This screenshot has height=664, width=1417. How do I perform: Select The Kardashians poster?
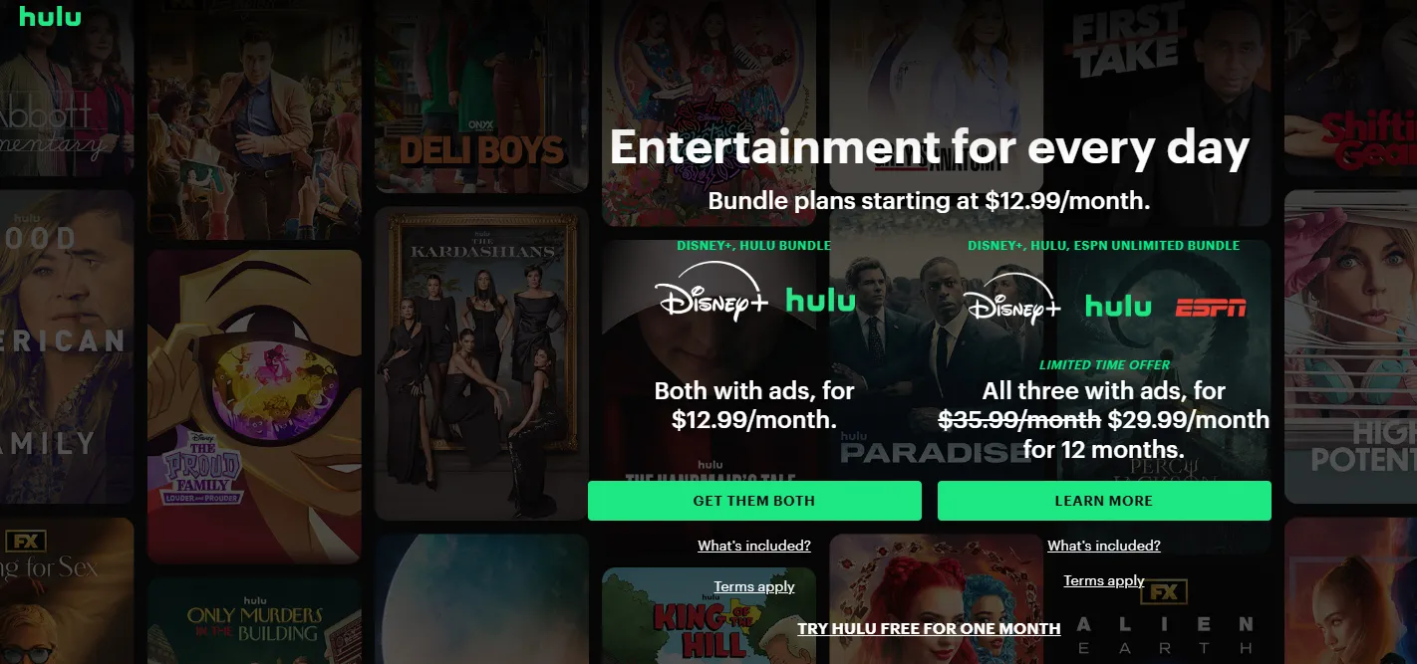482,363
